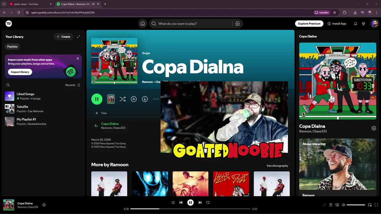Open the play queue
Image resolution: width=381 pixels, height=214 pixels.
tap(331, 205)
